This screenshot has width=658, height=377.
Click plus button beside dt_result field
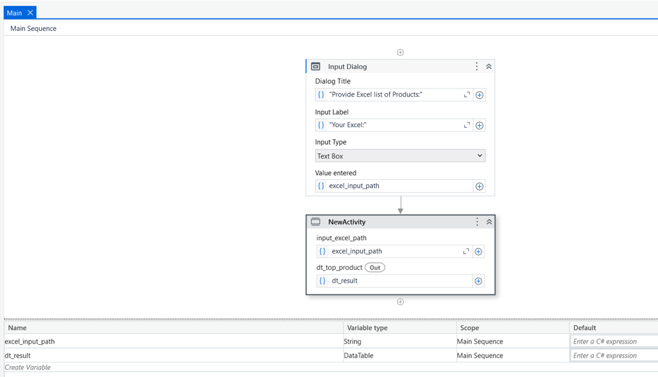point(479,281)
